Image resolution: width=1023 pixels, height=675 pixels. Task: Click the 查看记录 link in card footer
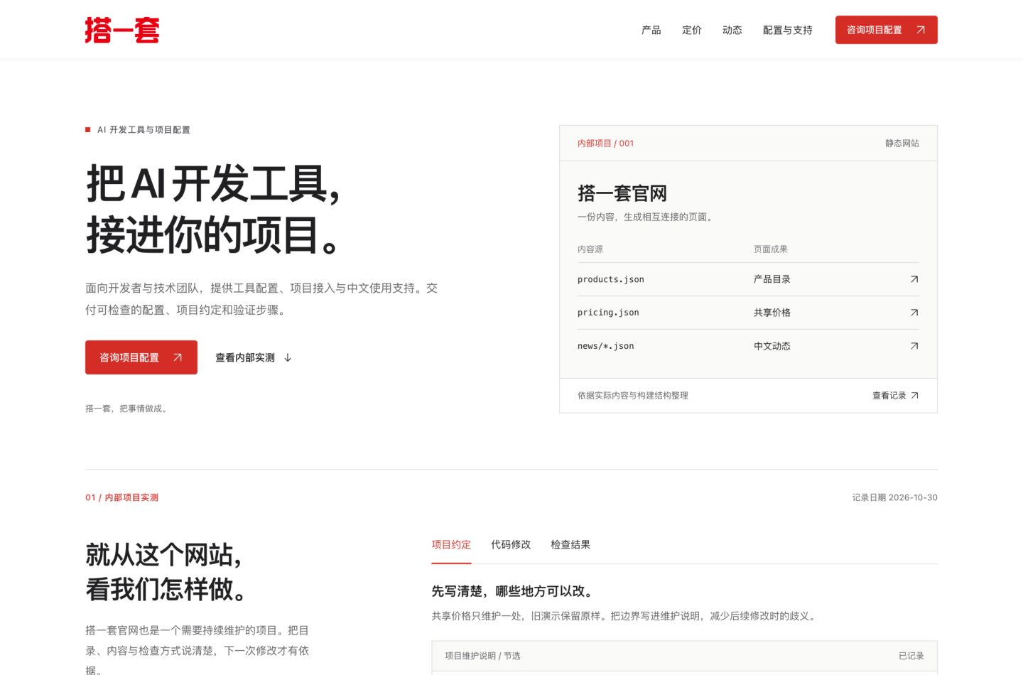895,396
